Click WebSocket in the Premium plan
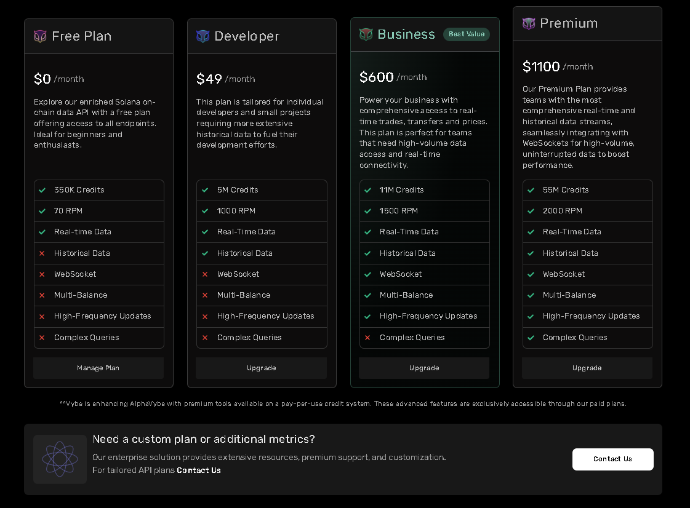The image size is (690, 508). tap(564, 274)
